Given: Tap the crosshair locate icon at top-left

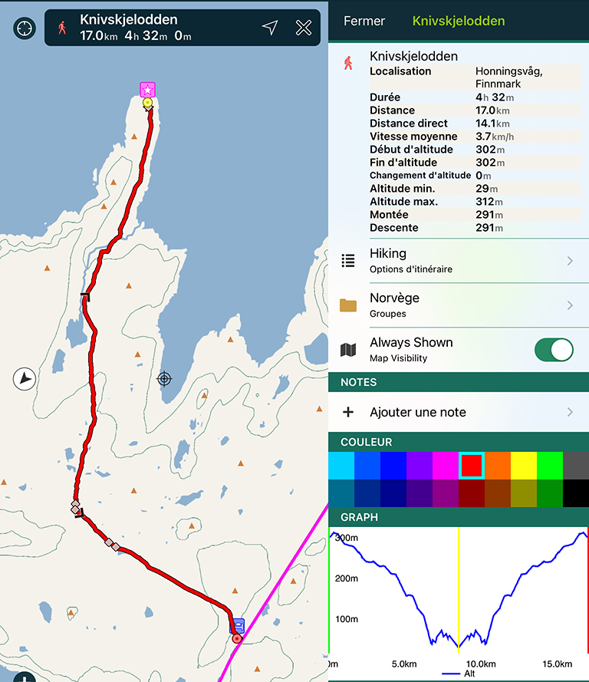Looking at the screenshot, I should point(25,29).
